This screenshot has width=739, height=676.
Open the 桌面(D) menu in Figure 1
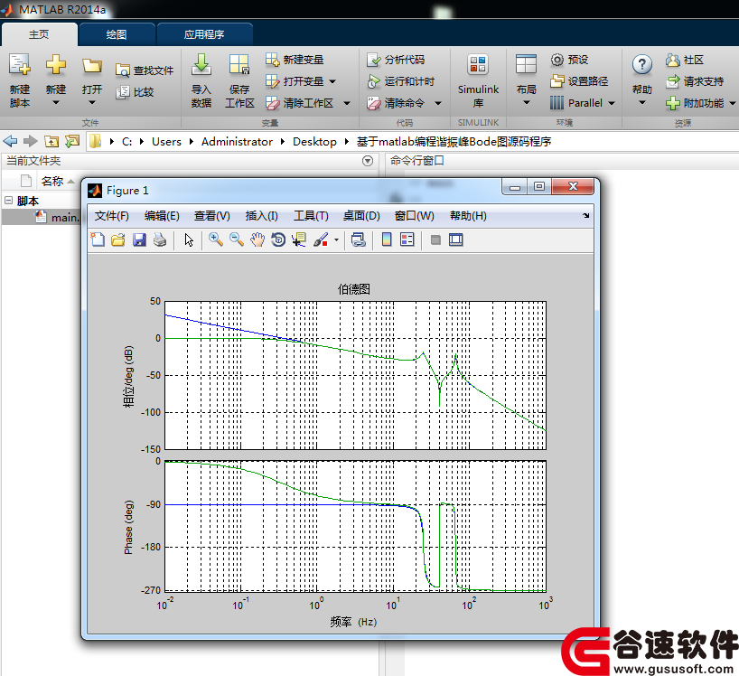361,216
